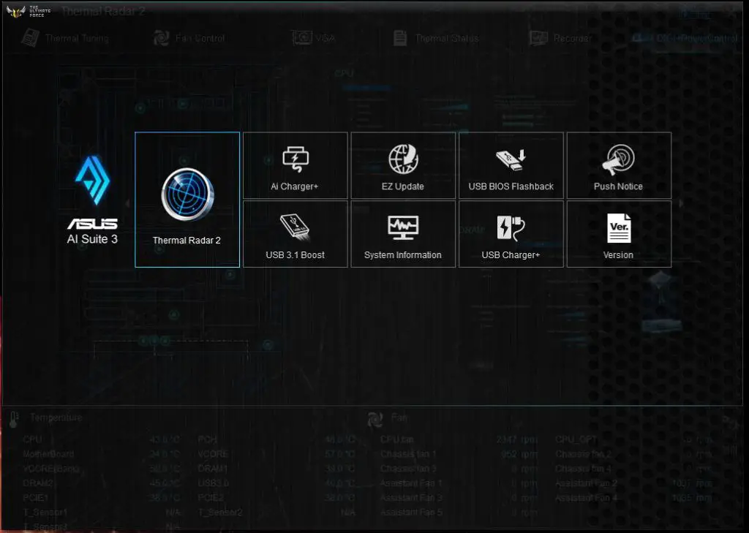Click the dimmed 'DRAM1' temperature row
The width and height of the screenshot is (749, 533).
tap(276, 469)
